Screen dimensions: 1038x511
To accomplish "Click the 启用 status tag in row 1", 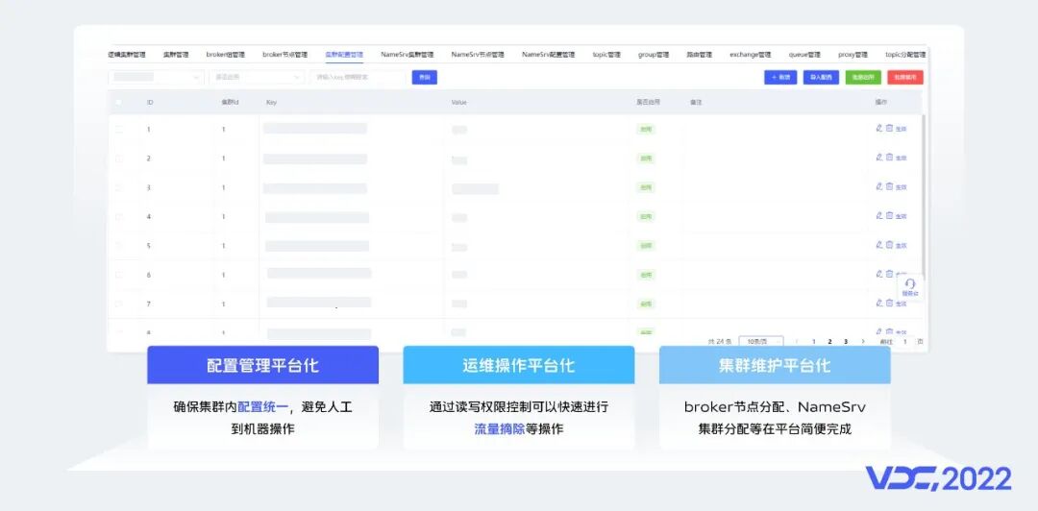I will coord(646,129).
